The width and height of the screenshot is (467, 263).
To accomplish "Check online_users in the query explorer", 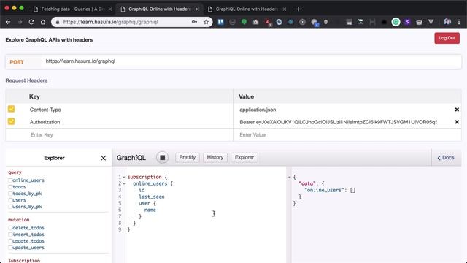I will tap(10, 180).
